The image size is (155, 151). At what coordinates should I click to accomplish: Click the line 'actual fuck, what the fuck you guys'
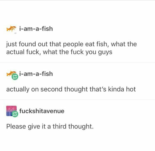click(59, 52)
